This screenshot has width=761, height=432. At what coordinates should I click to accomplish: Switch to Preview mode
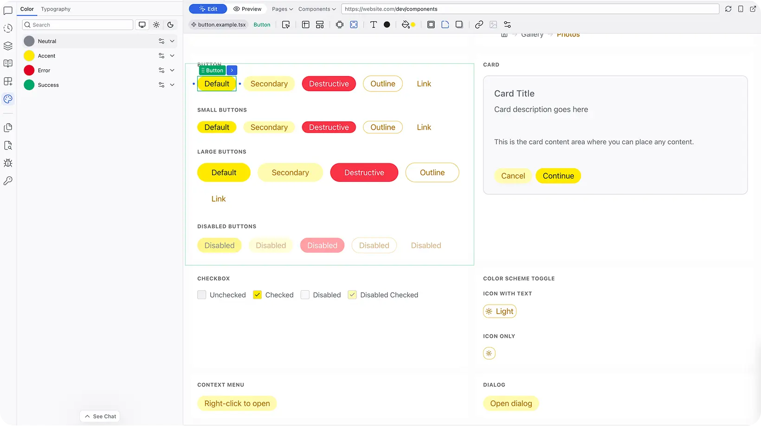point(247,9)
